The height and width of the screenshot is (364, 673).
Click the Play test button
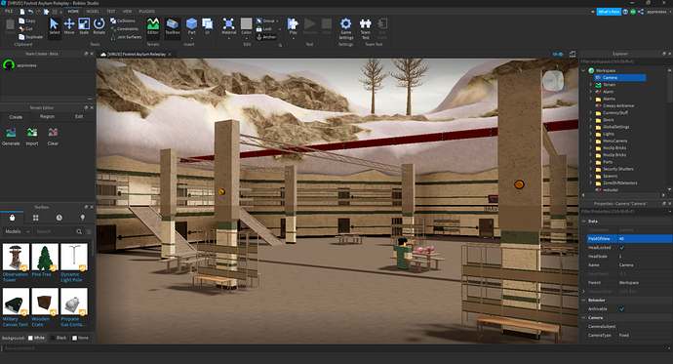[294, 26]
